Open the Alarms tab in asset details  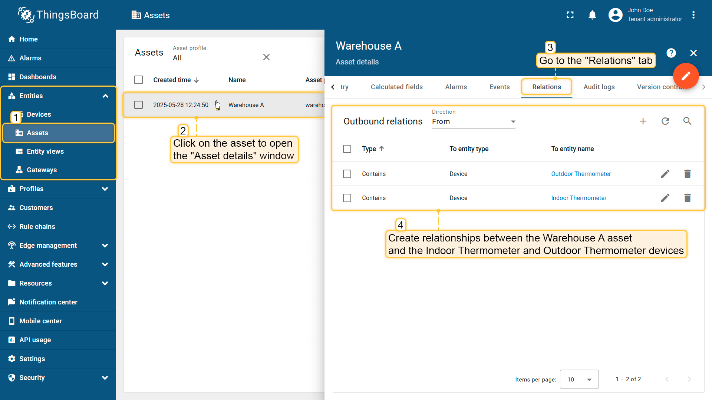coord(456,87)
